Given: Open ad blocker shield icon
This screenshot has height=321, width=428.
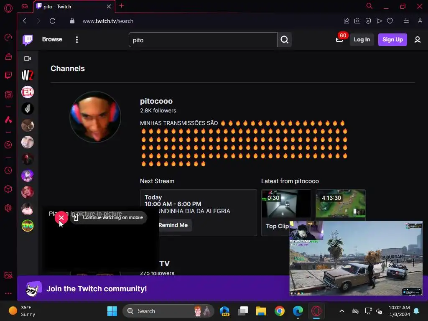Looking at the screenshot, I should [368, 21].
